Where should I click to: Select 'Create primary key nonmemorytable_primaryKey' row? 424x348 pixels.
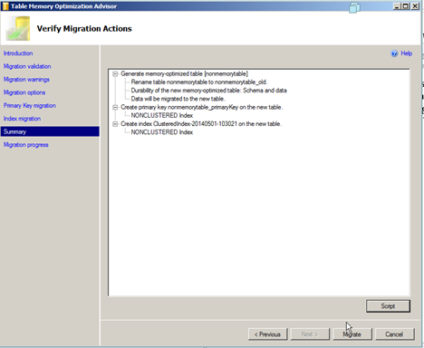coord(202,107)
